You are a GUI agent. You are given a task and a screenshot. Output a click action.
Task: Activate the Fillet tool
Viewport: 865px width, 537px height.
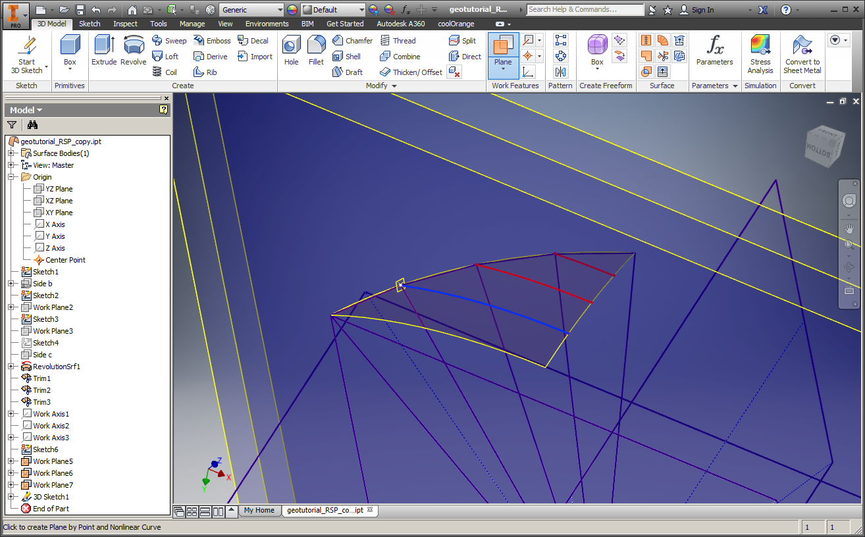(x=316, y=50)
